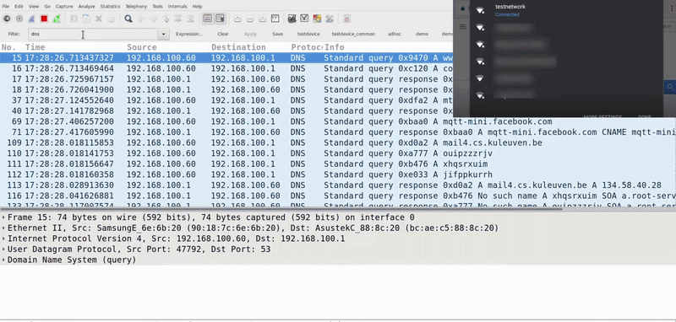This screenshot has width=676, height=322.
Task: Select packet 69 mqtt-mini.facebook.com query
Action: pyautogui.click(x=338, y=121)
